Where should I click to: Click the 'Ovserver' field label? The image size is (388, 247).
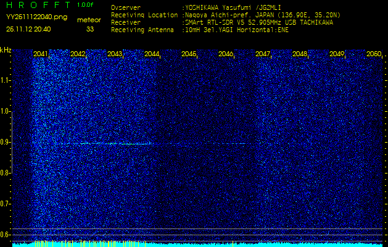point(126,7)
